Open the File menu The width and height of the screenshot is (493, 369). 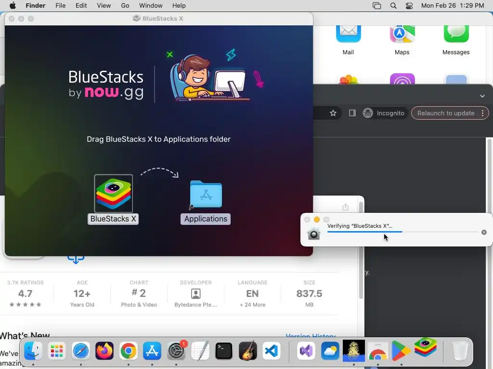click(60, 6)
